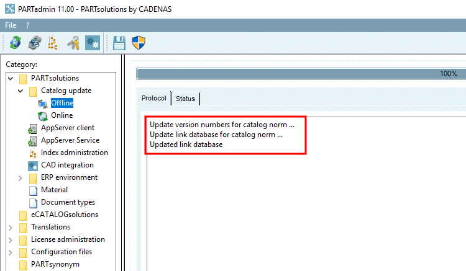Image resolution: width=466 pixels, height=271 pixels.
Task: Select Index administration entry
Action: [x=75, y=153]
